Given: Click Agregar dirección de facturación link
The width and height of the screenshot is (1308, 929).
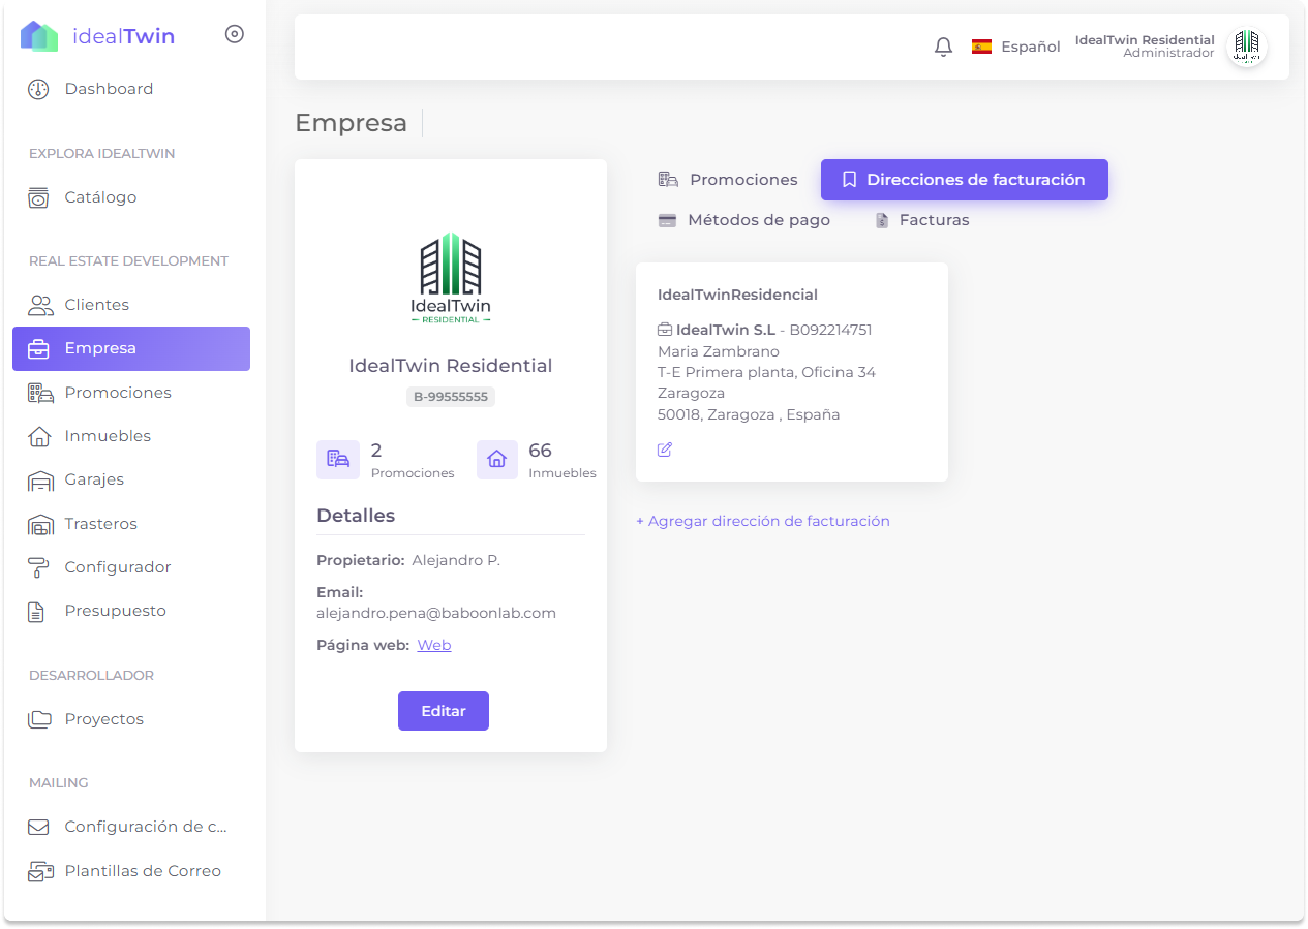Looking at the screenshot, I should 763,521.
